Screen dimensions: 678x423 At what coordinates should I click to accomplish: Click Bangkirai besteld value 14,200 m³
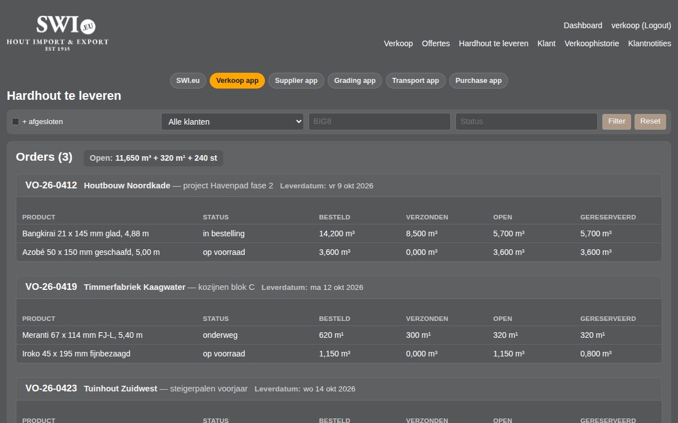click(337, 233)
